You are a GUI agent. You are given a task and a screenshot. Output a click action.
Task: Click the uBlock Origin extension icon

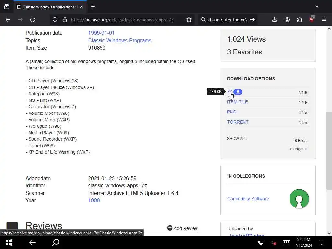point(312,19)
